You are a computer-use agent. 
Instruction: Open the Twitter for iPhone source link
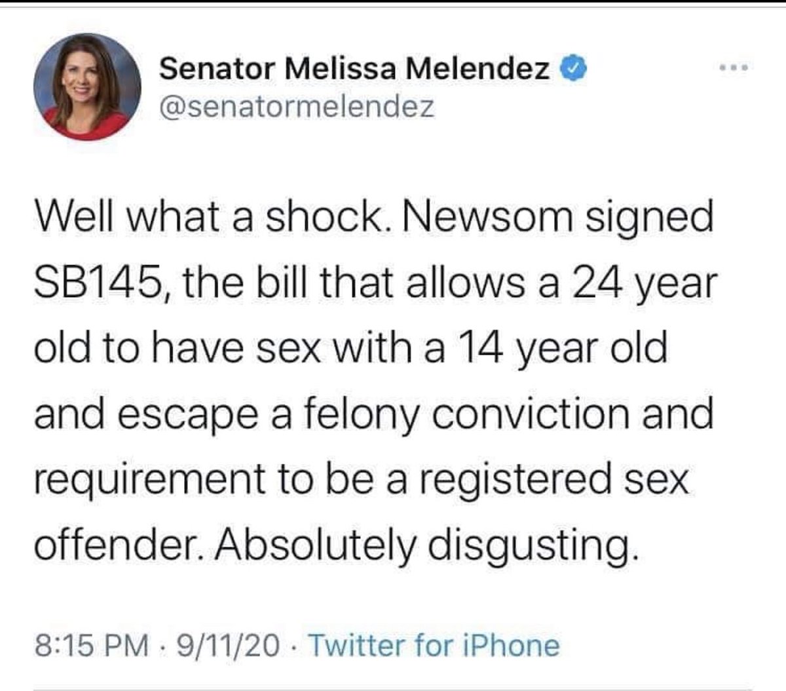pos(434,645)
